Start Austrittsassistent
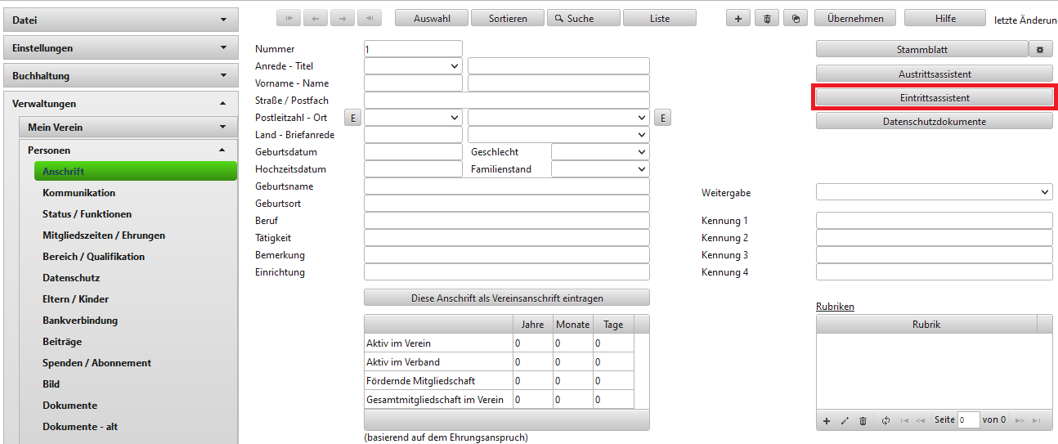This screenshot has width=1058, height=444. [934, 74]
